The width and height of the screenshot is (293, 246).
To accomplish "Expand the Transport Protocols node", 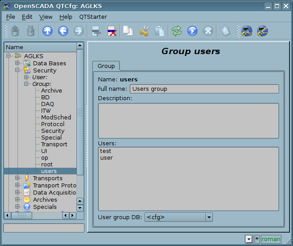I will click(x=17, y=185).
